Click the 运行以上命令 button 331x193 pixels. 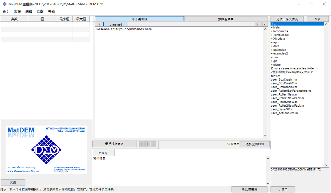[114, 144]
